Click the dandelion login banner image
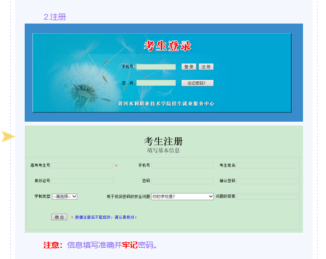The width and height of the screenshot is (326, 259). tap(162, 73)
